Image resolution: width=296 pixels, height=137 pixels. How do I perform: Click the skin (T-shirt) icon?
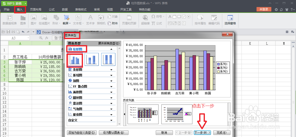click(x=287, y=10)
